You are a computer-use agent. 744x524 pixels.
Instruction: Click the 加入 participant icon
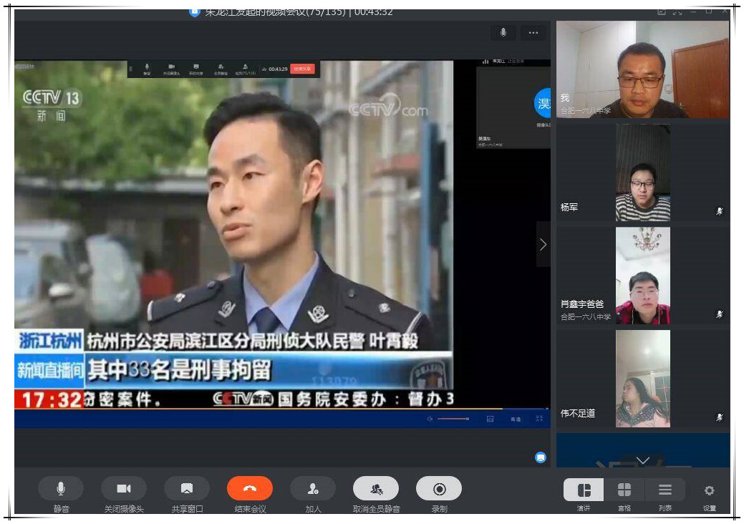tap(312, 489)
